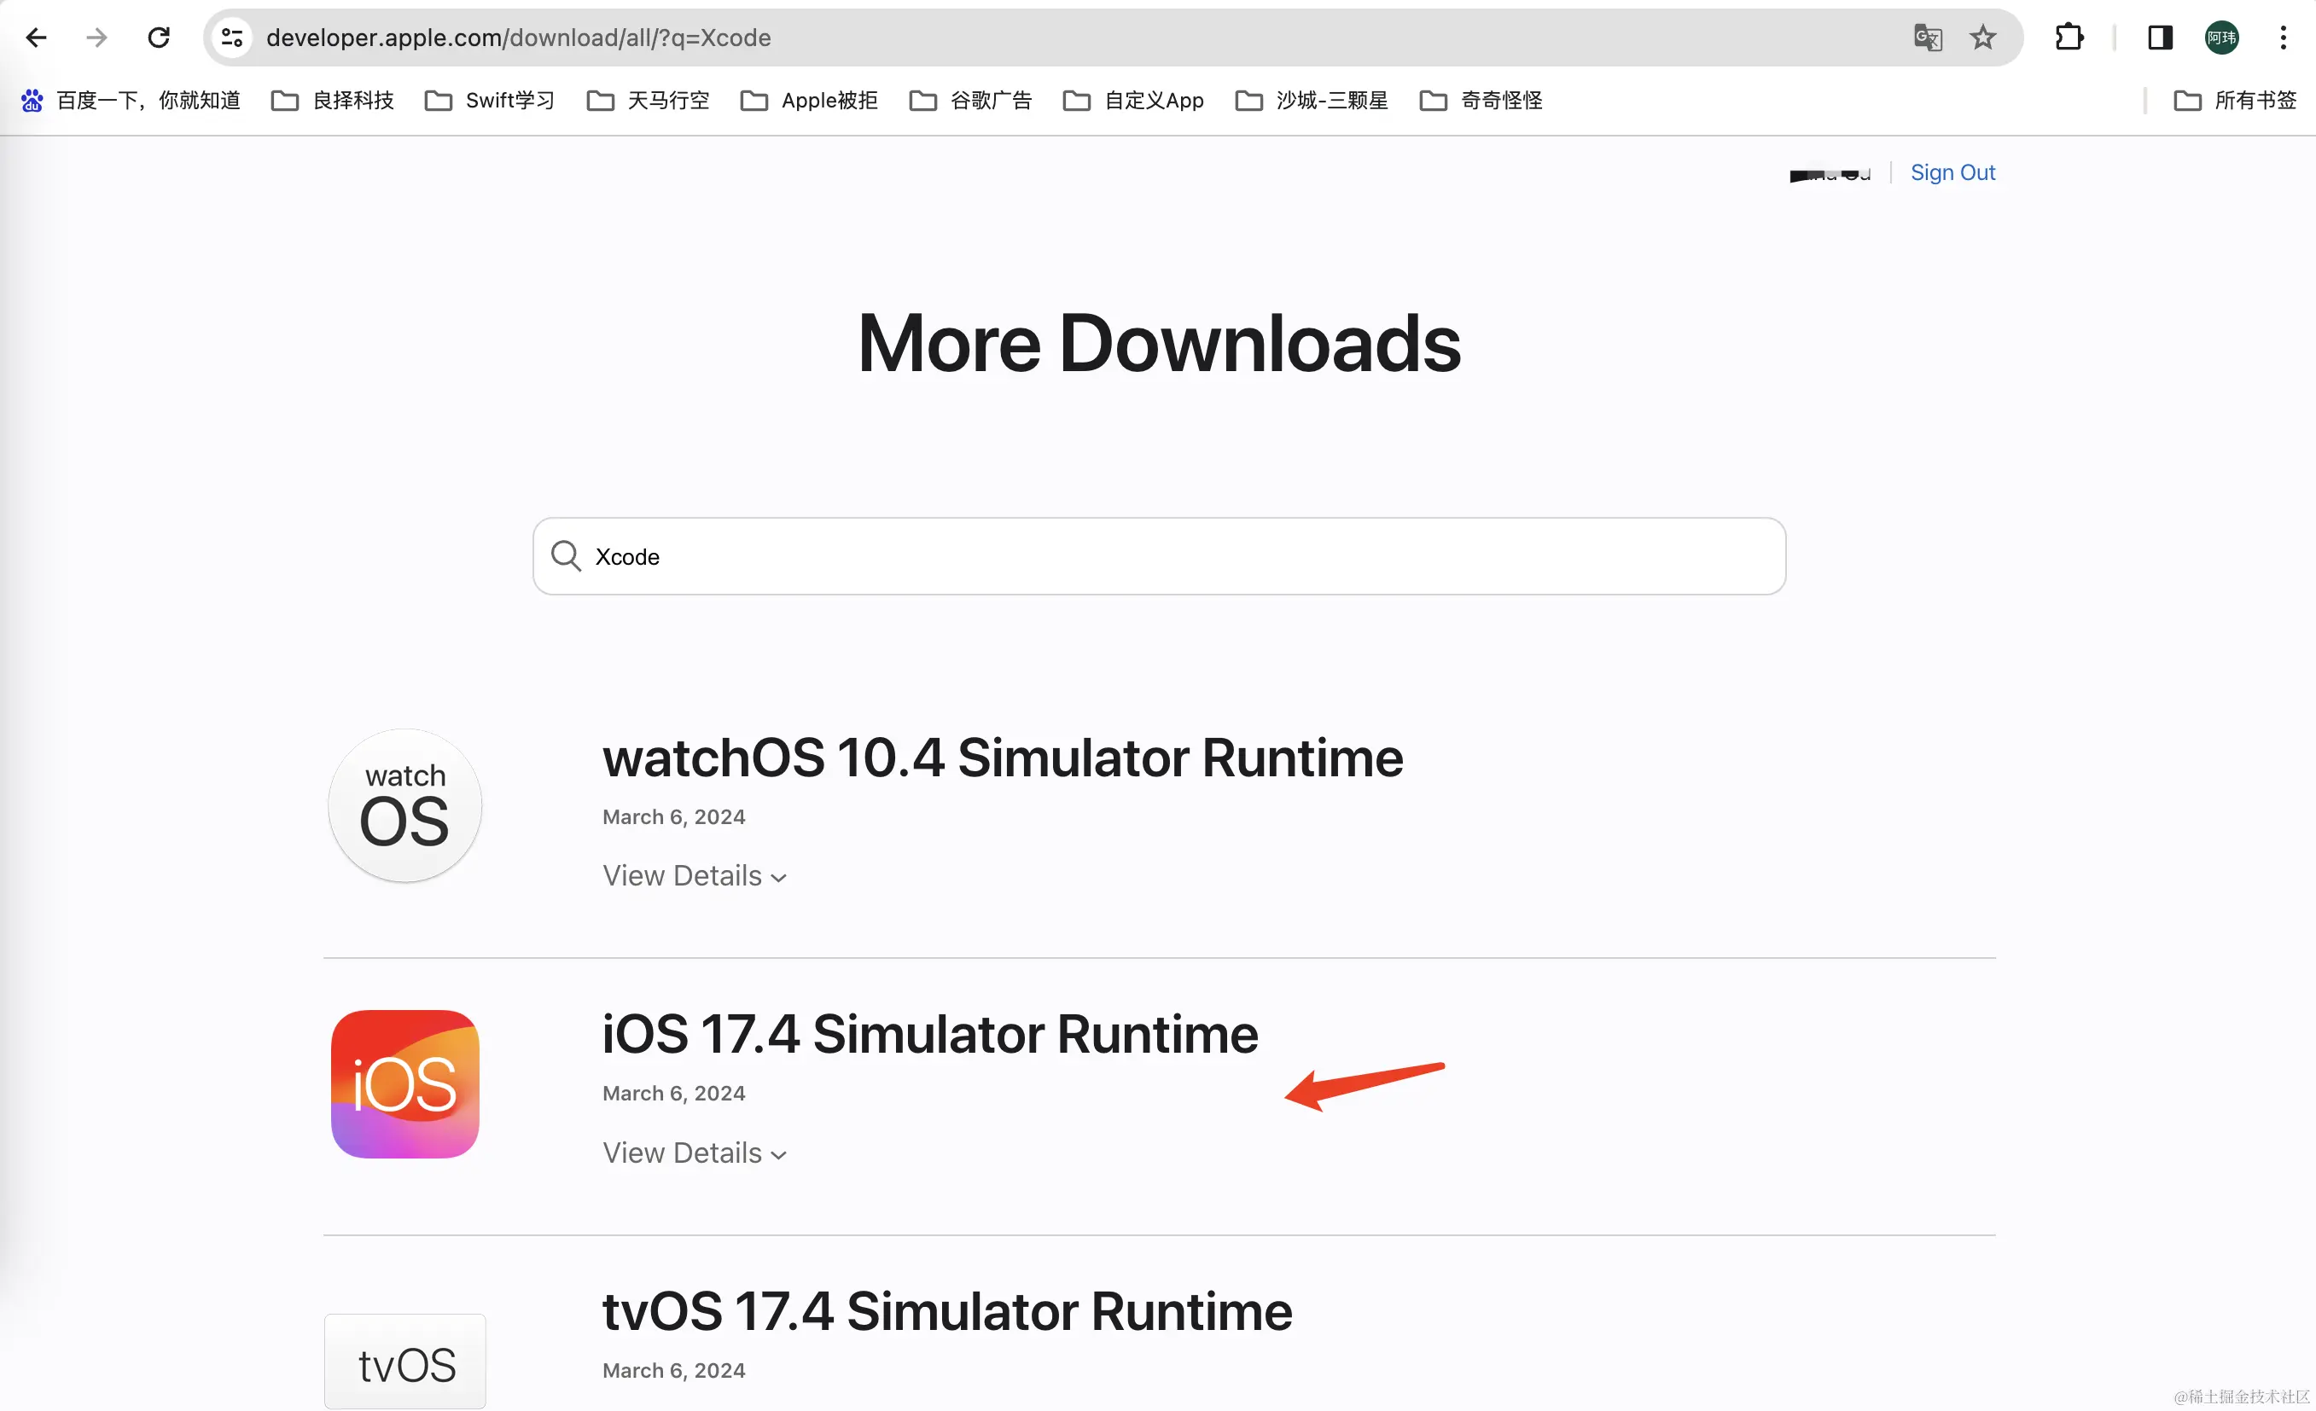Click the tvOS logo icon
This screenshot has height=1411, width=2316.
[405, 1362]
